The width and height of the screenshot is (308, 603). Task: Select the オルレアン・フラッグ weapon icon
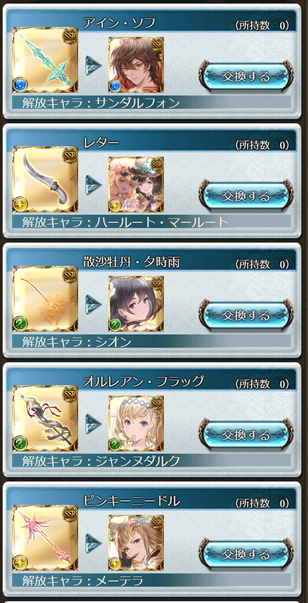click(45, 418)
